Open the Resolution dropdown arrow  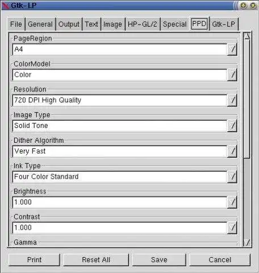[232, 100]
